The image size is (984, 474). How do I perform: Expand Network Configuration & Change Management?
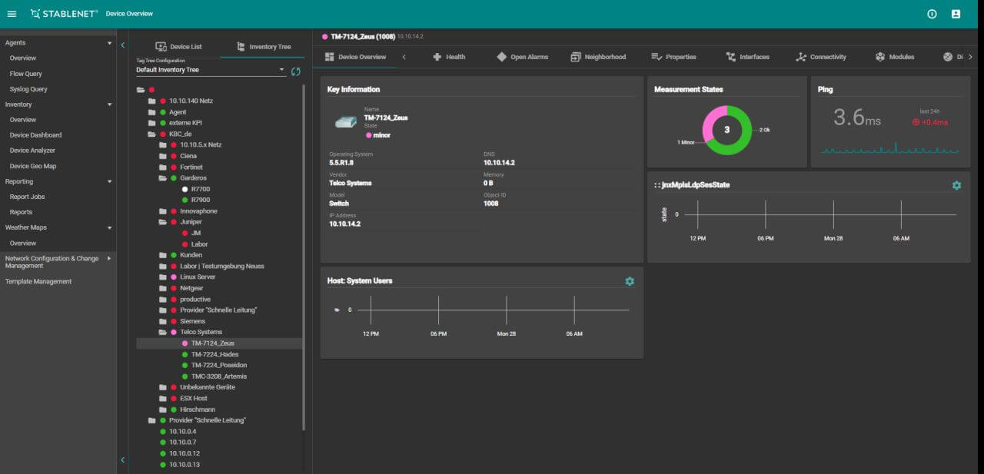[x=109, y=258]
